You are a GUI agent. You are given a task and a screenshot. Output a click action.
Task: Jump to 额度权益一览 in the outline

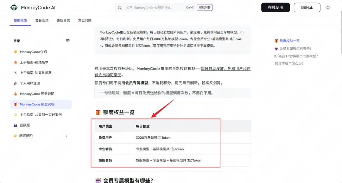pyautogui.click(x=289, y=41)
